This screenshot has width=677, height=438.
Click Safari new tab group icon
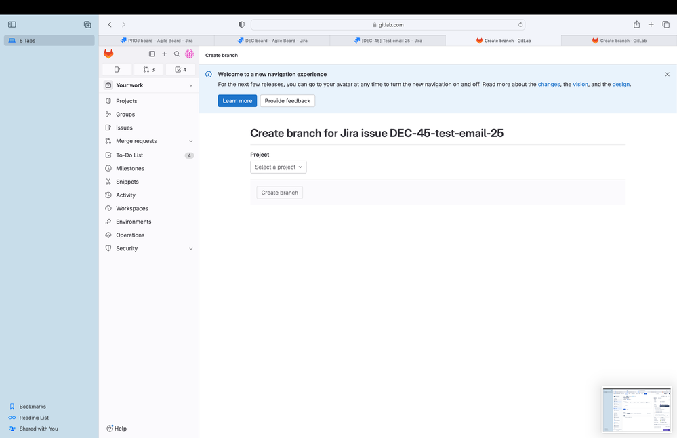click(87, 24)
